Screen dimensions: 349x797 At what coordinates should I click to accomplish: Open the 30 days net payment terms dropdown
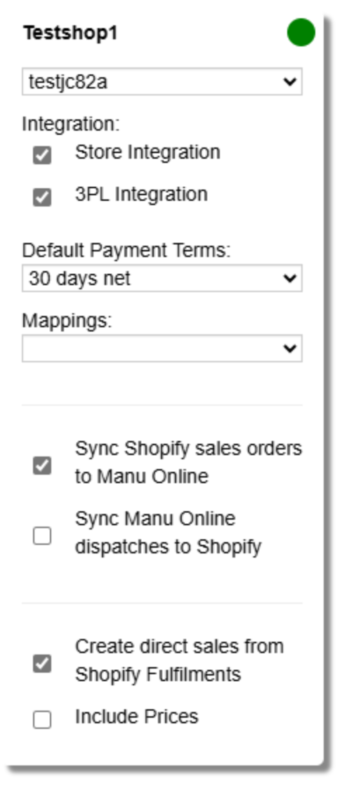coord(162,278)
